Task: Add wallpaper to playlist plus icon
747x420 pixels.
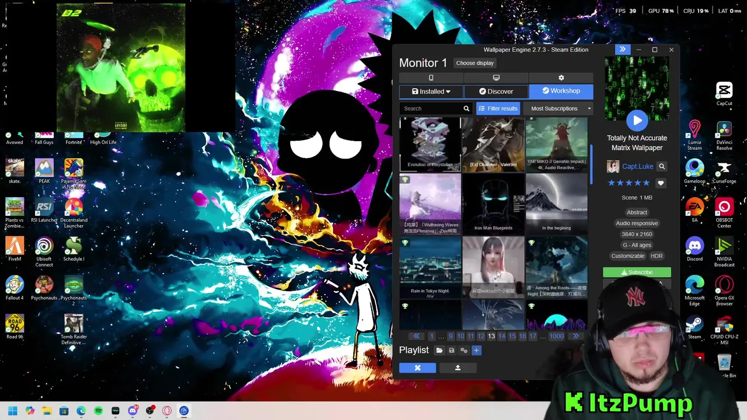Action: click(x=476, y=351)
